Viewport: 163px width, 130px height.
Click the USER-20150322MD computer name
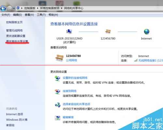click(69, 39)
